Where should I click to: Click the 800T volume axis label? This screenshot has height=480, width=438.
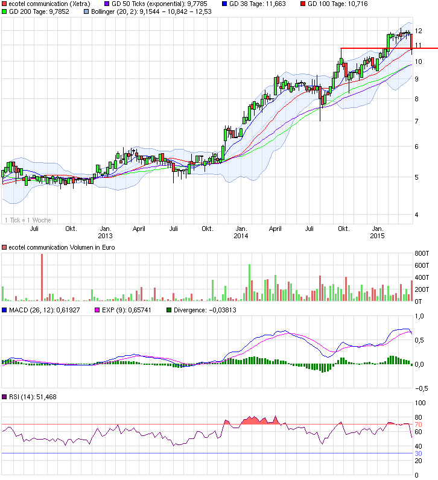(422, 253)
